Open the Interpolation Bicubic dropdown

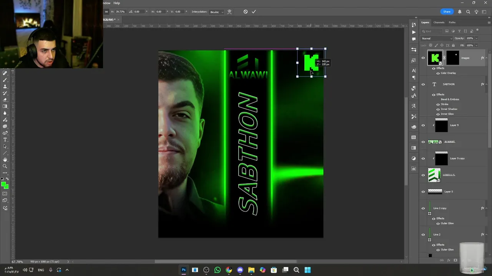(217, 12)
